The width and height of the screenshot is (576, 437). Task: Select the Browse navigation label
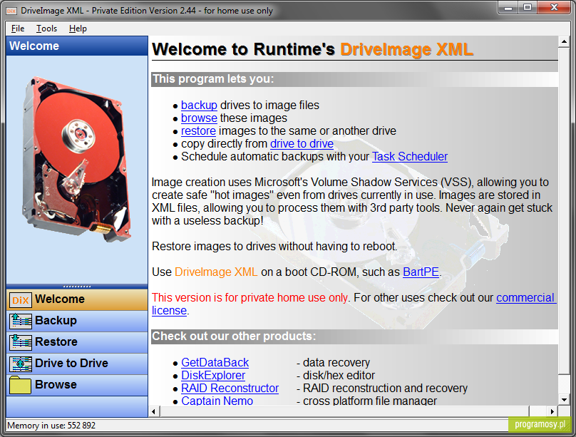click(x=56, y=384)
